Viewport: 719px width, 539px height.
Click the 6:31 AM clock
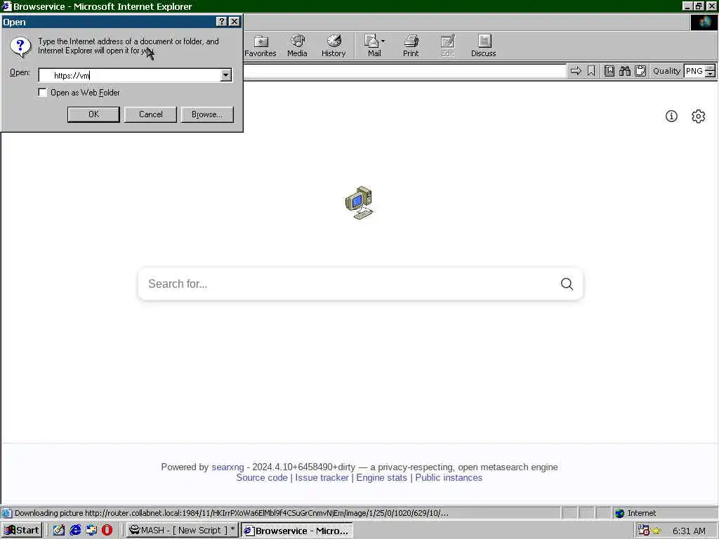click(690, 531)
